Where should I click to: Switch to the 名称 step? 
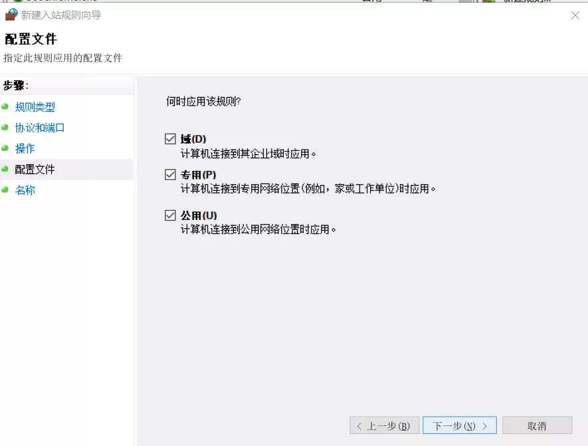25,190
